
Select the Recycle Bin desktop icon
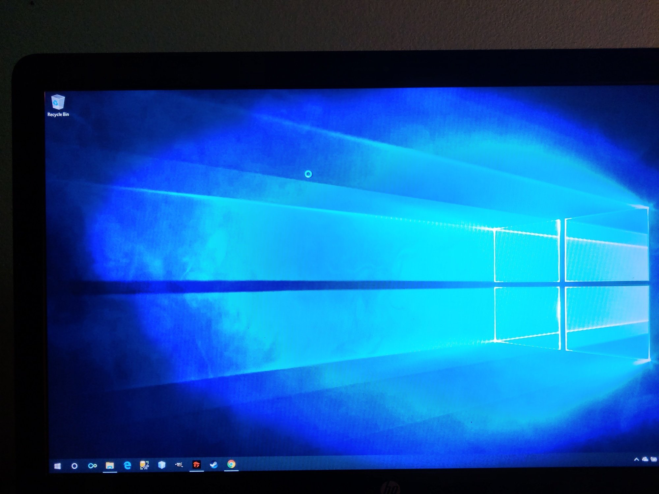pyautogui.click(x=58, y=105)
